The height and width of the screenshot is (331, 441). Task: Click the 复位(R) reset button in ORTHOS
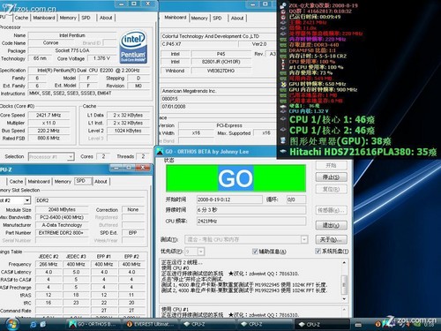point(332,189)
